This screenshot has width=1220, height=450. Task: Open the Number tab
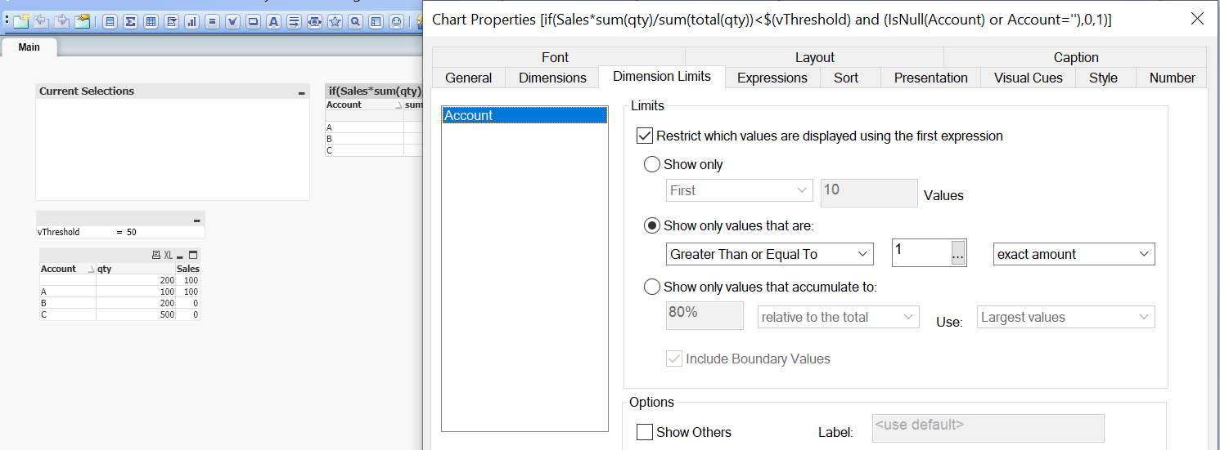click(1172, 78)
